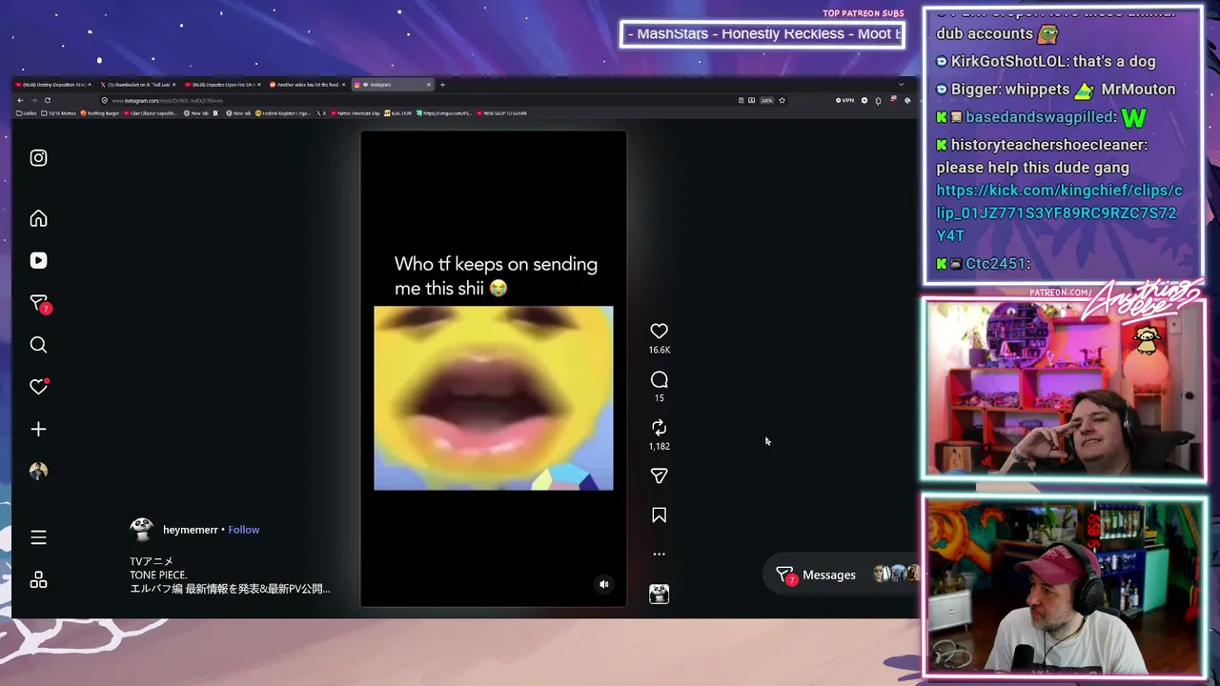
Task: Switch to the chumbucket on X tab
Action: pyautogui.click(x=138, y=85)
